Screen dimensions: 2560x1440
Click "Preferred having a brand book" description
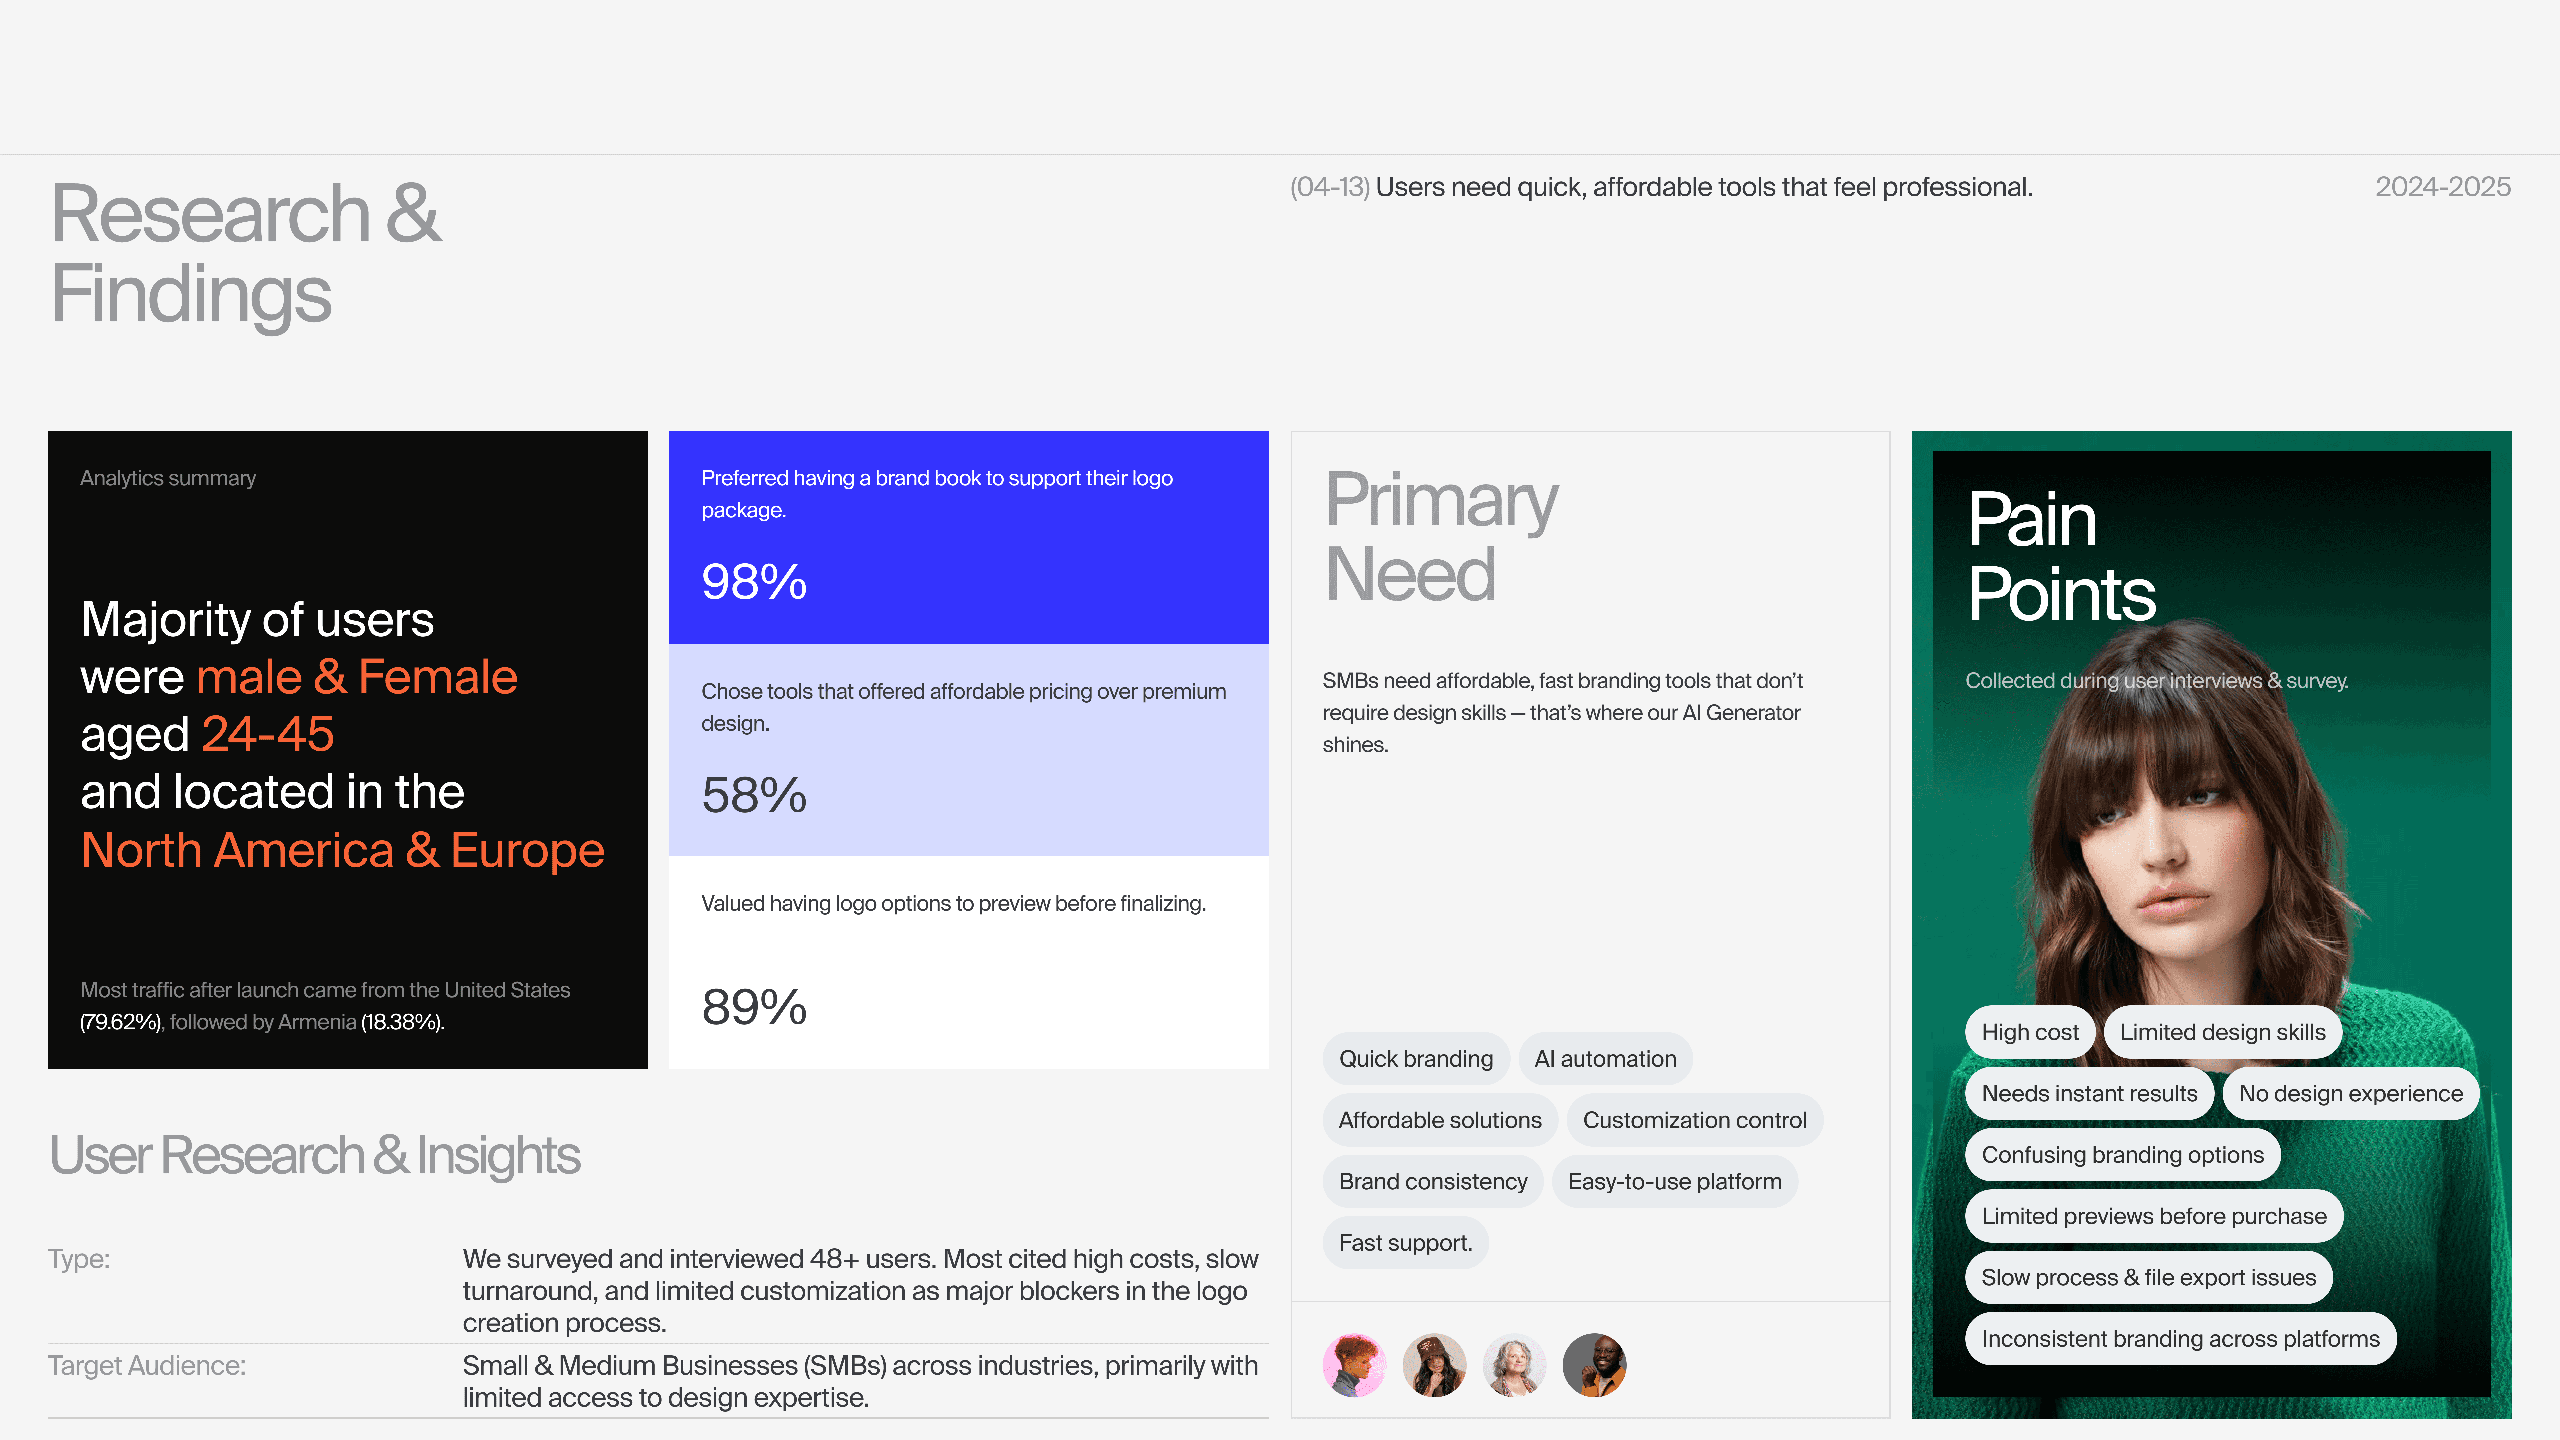tap(937, 494)
